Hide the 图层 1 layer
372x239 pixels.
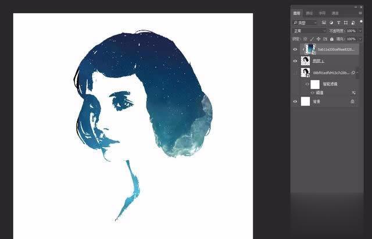point(295,61)
